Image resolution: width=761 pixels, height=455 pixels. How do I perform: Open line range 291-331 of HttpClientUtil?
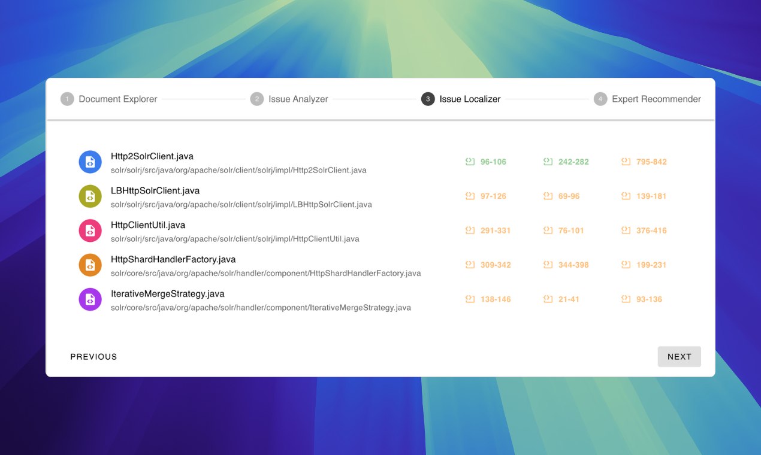pyautogui.click(x=496, y=230)
